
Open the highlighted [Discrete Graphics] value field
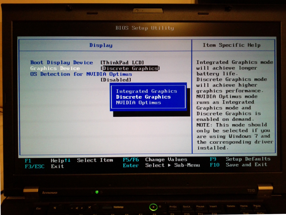coord(130,68)
